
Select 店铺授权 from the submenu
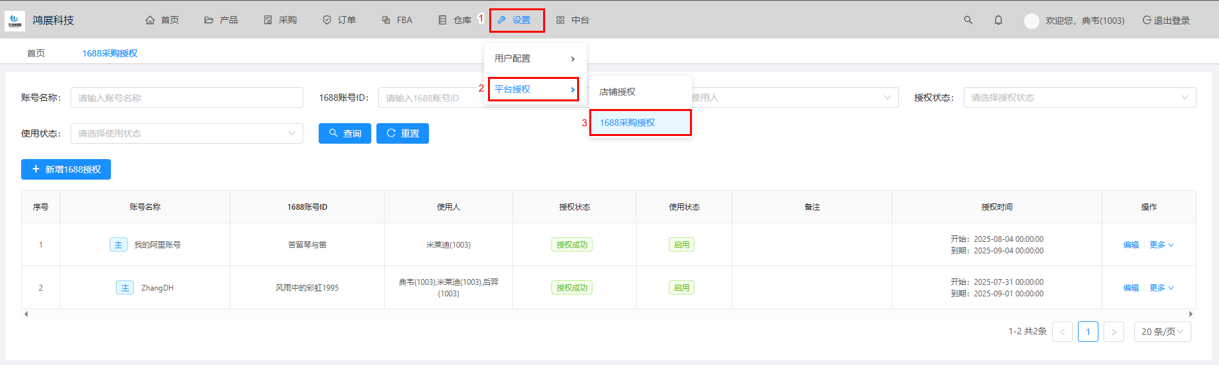(618, 92)
